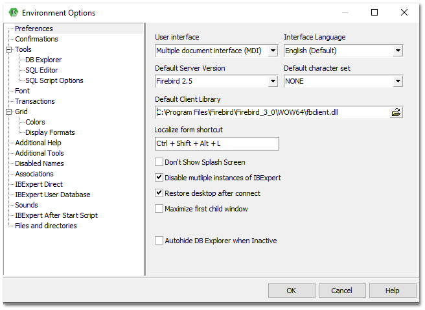This screenshot has height=310, width=425.
Task: Toggle Don't Show Splash Screen
Action: point(159,162)
